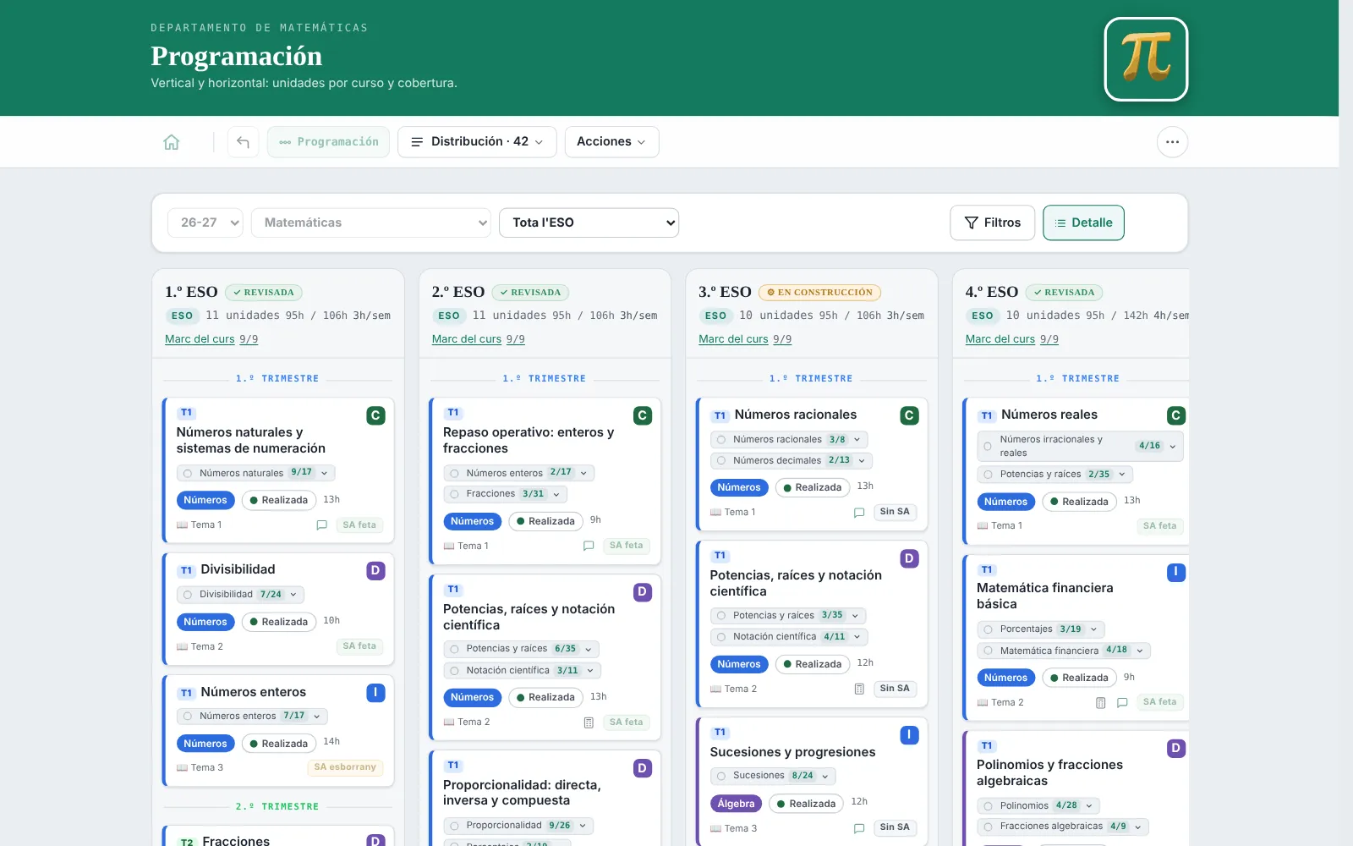This screenshot has width=1353, height=846.
Task: Open document icon on Matemática financiera básica card
Action: 1100,702
